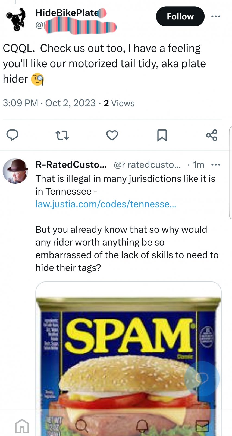This screenshot has width=232, height=436.
Task: Tap the reply speech bubble icon
Action: point(12,135)
